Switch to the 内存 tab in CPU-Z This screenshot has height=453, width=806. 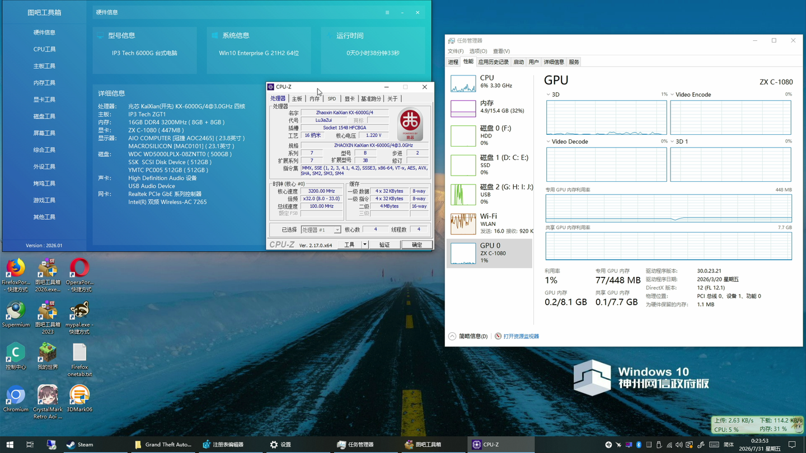pos(315,99)
